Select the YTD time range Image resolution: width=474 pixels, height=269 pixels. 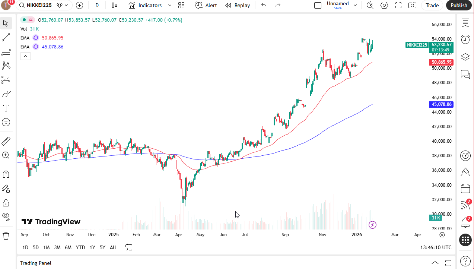(80, 247)
